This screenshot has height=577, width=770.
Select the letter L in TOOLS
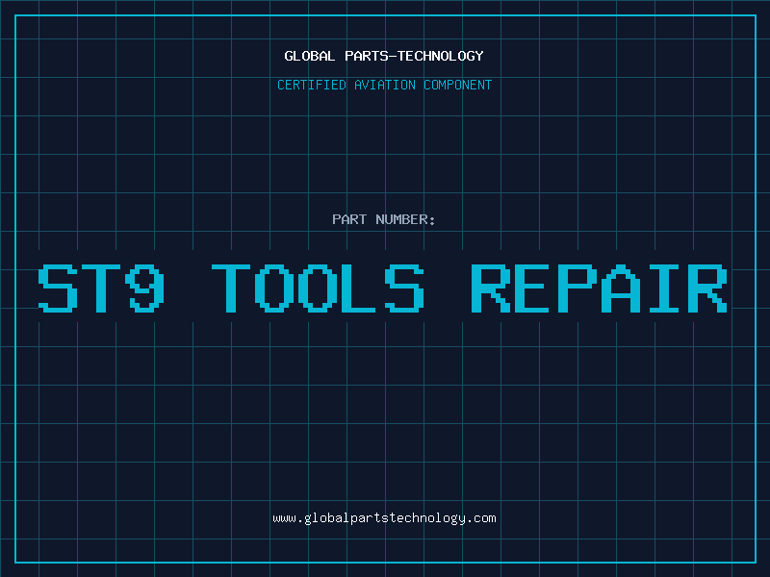point(362,288)
